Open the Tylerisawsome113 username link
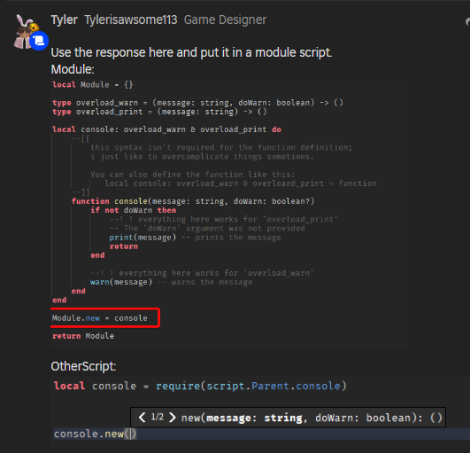 131,20
